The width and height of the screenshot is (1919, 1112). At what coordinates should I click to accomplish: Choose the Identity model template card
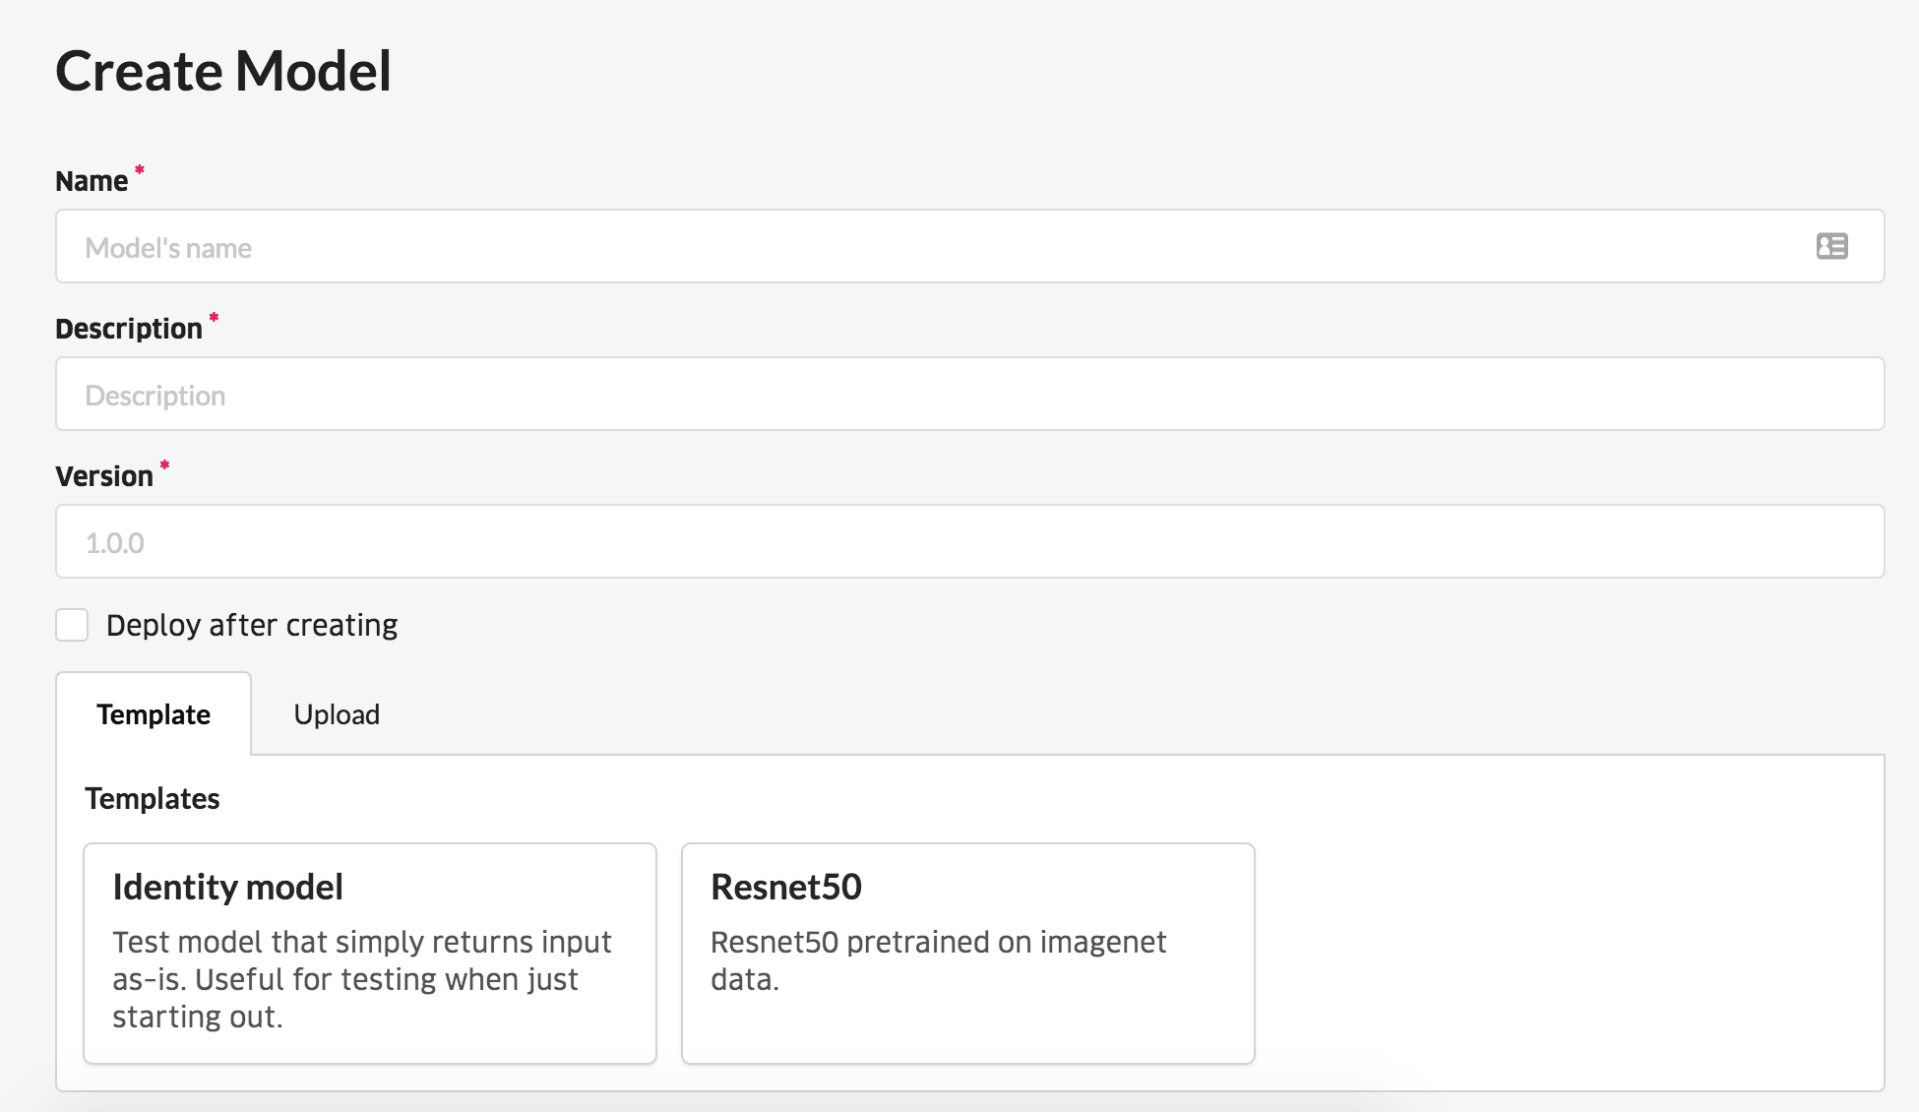tap(369, 953)
